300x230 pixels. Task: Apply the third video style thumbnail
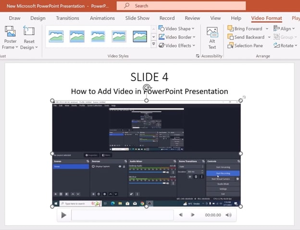(x=98, y=36)
